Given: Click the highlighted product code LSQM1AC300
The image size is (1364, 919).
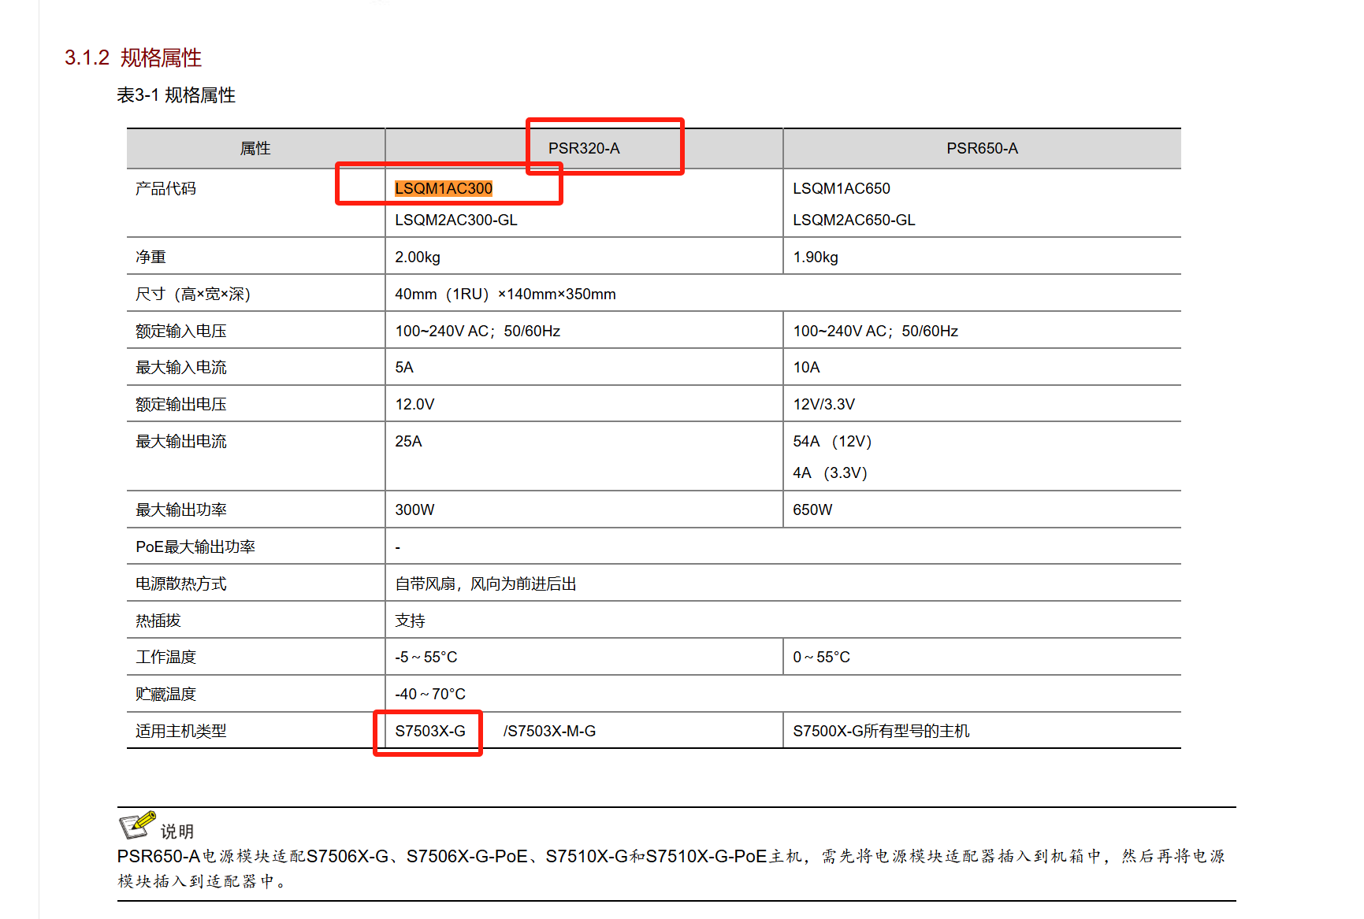Looking at the screenshot, I should pos(444,188).
